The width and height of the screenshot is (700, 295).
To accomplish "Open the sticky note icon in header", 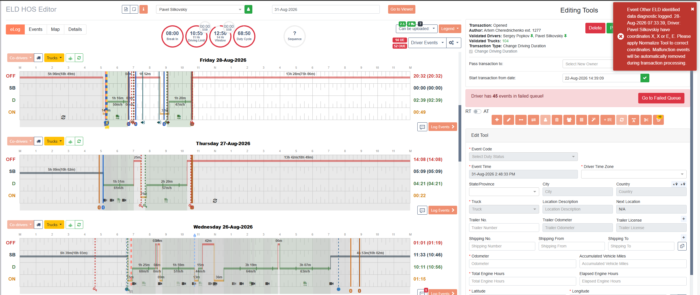I will coord(134,9).
